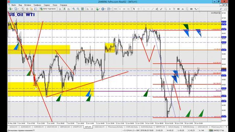Select the horizontal line tool
The width and height of the screenshot is (235, 132).
point(148,9)
